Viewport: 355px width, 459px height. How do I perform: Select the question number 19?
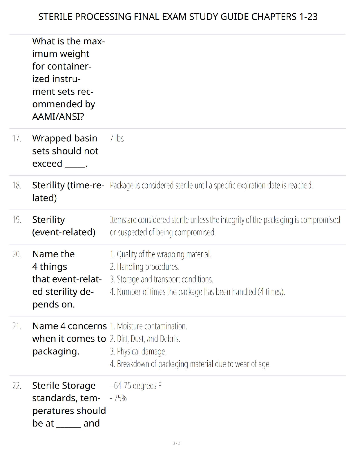[x=17, y=220]
